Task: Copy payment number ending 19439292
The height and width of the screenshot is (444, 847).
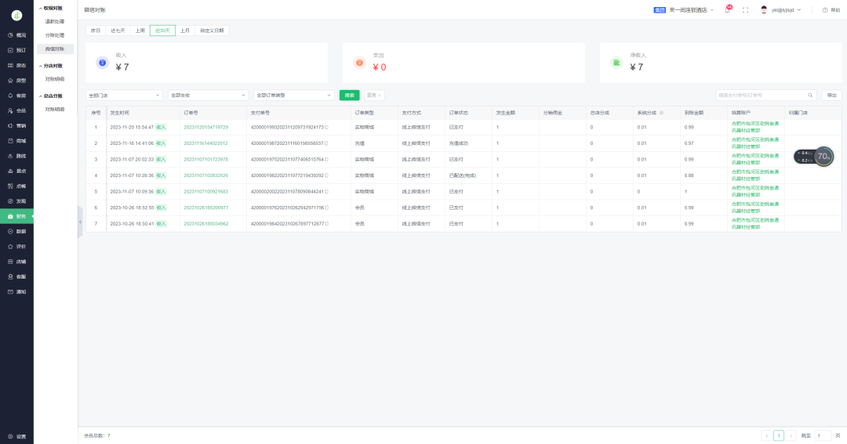Action: (x=327, y=176)
